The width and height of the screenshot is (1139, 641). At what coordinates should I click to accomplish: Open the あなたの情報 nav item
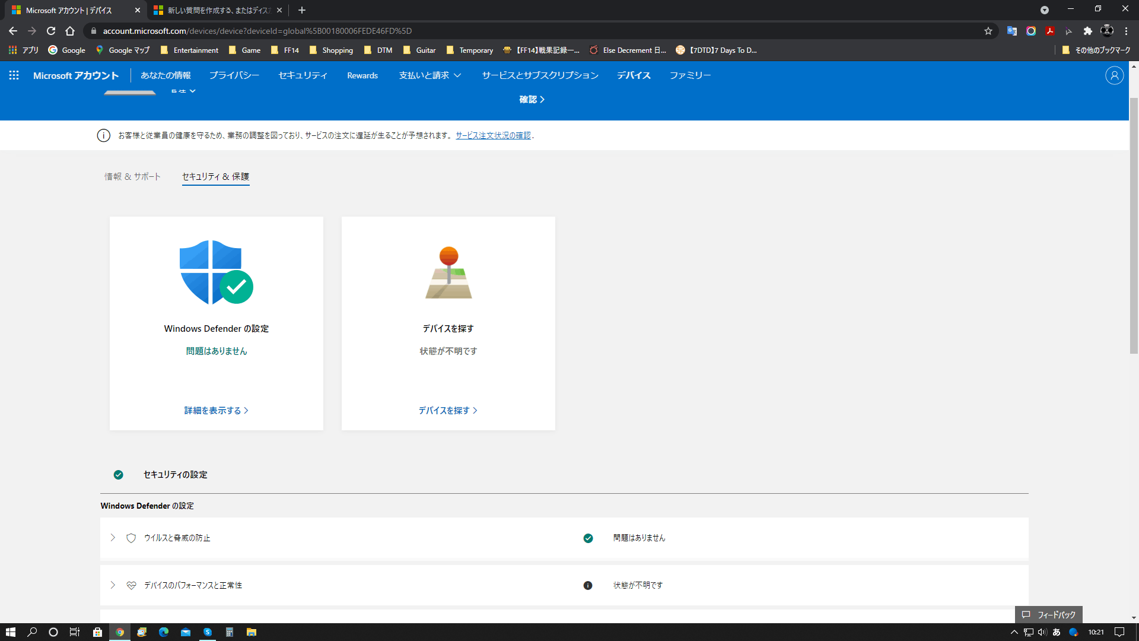coord(166,75)
